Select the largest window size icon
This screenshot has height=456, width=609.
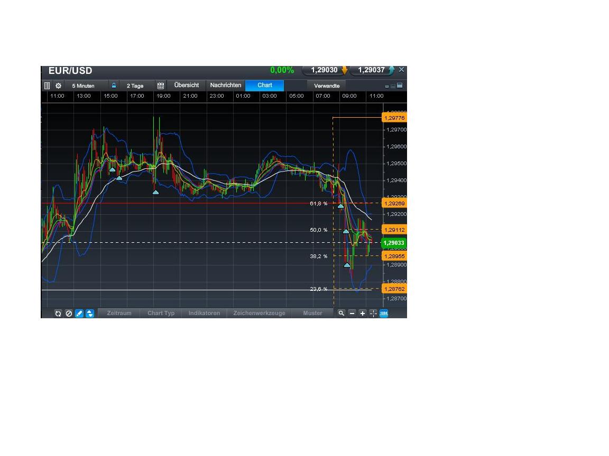tap(400, 85)
